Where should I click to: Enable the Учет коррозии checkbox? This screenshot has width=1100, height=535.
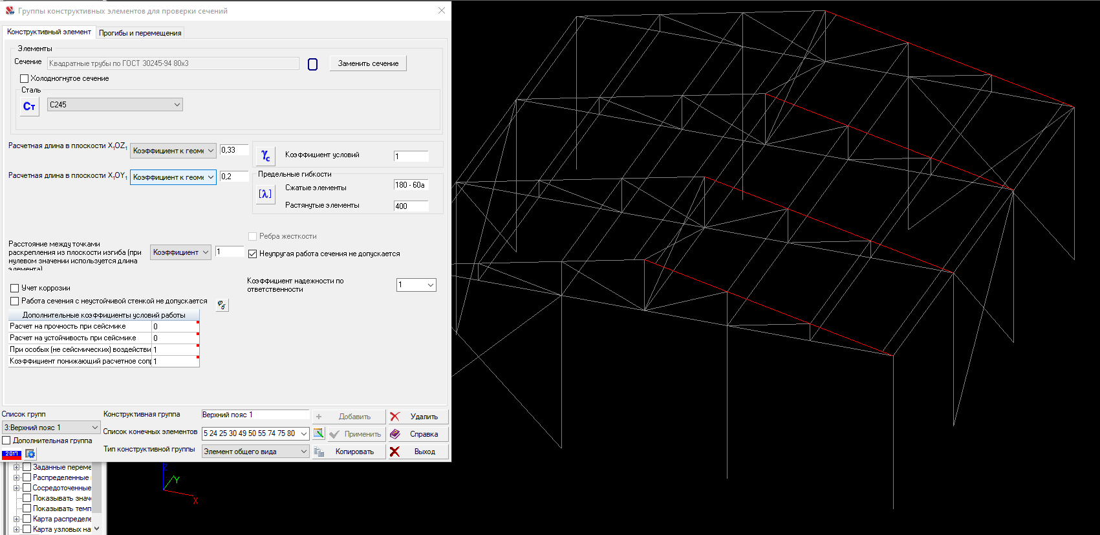(x=15, y=289)
